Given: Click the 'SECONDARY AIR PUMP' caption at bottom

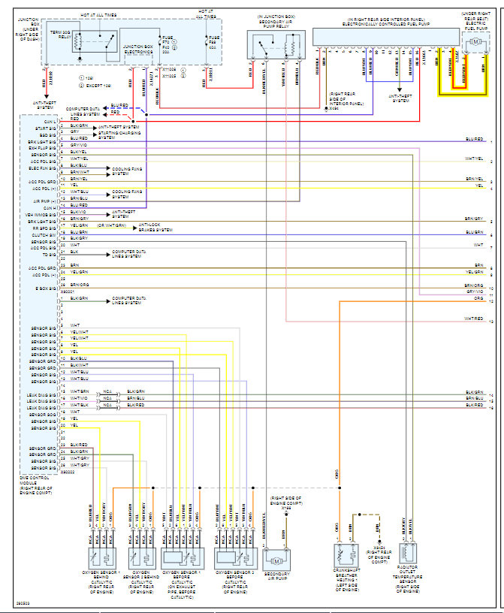Looking at the screenshot, I should pyautogui.click(x=277, y=576).
